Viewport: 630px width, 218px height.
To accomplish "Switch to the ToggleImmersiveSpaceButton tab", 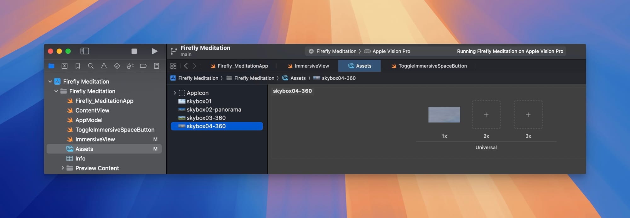I will tap(429, 66).
